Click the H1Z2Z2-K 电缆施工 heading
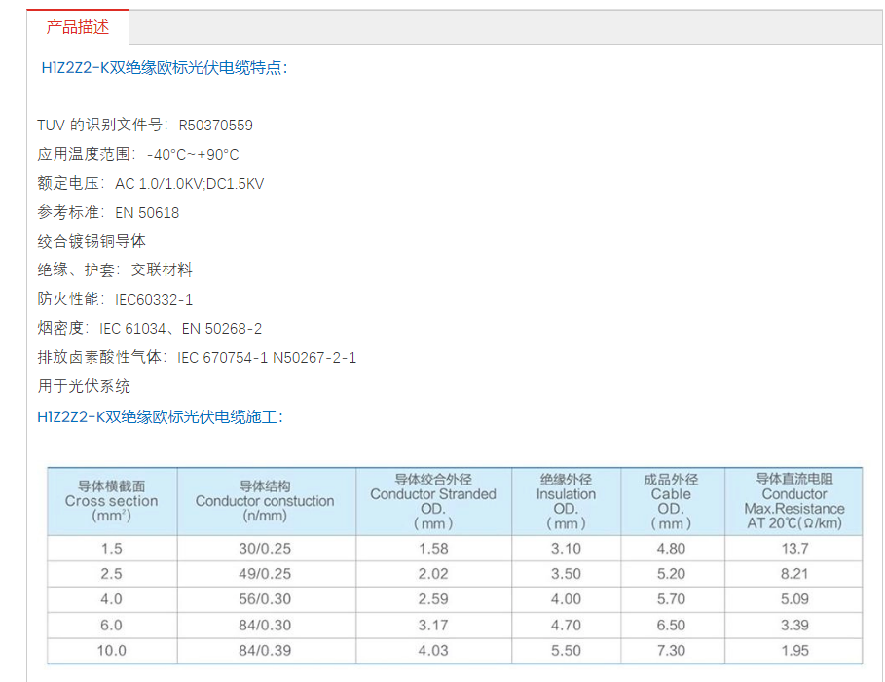Screen dimensions: 885x682 point(161,416)
